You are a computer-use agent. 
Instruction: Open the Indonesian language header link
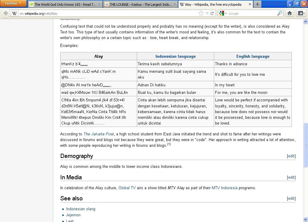[x=175, y=56]
